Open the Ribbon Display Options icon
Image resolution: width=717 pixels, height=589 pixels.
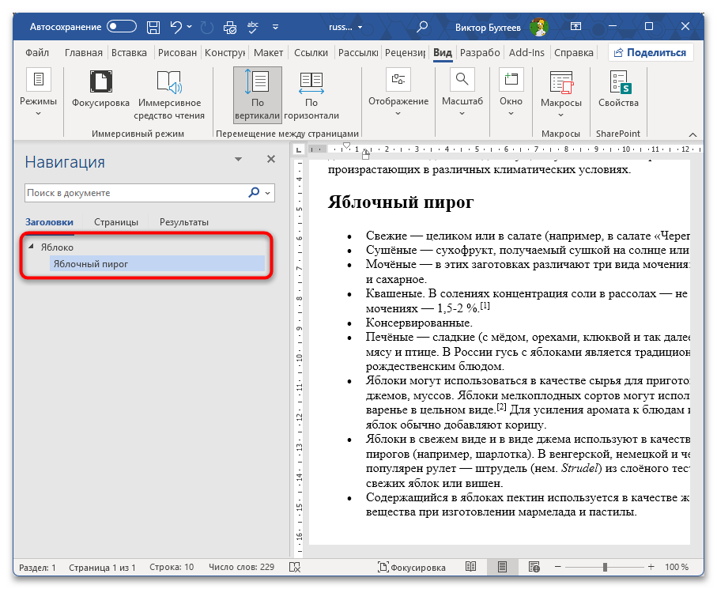click(575, 27)
